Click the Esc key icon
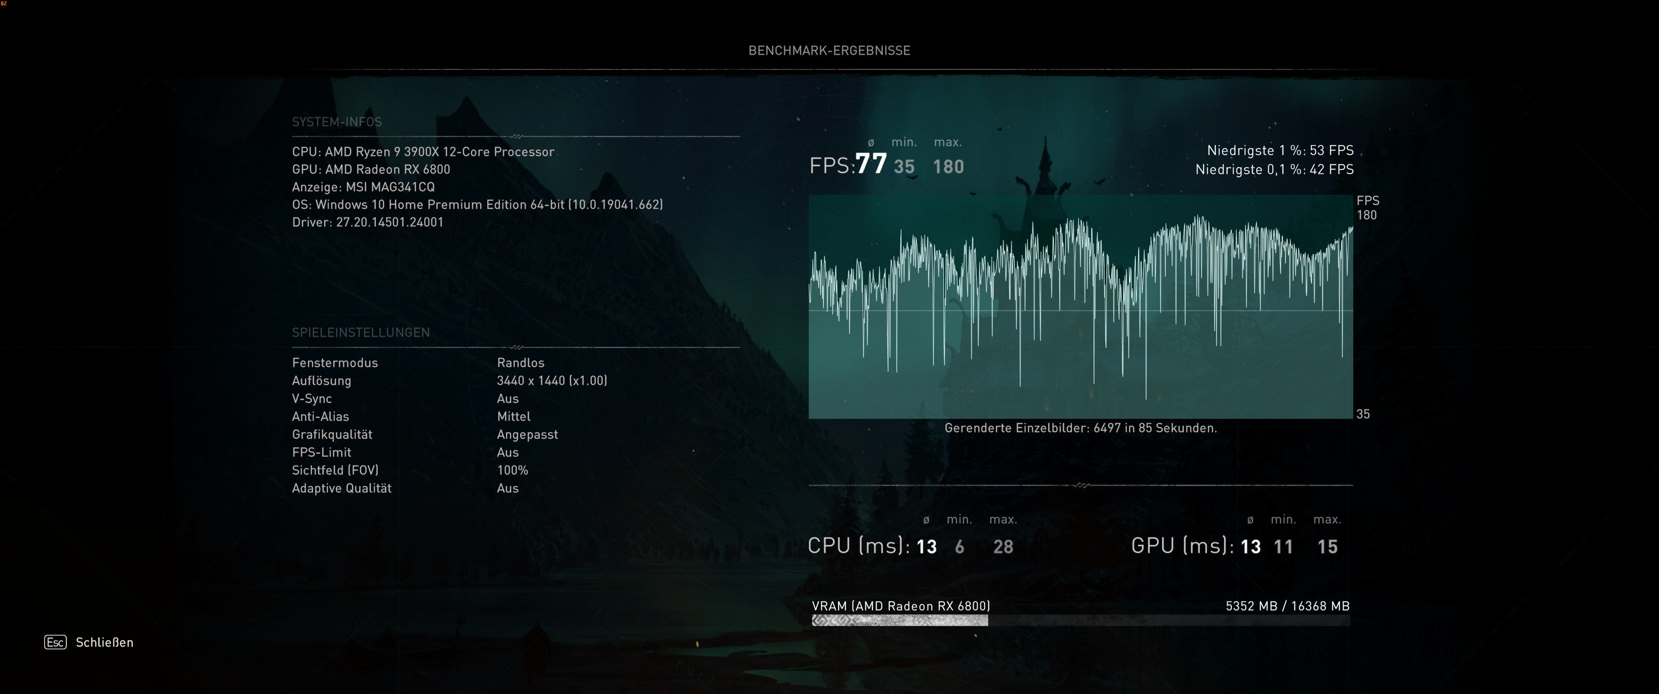Viewport: 1659px width, 694px height. (55, 642)
